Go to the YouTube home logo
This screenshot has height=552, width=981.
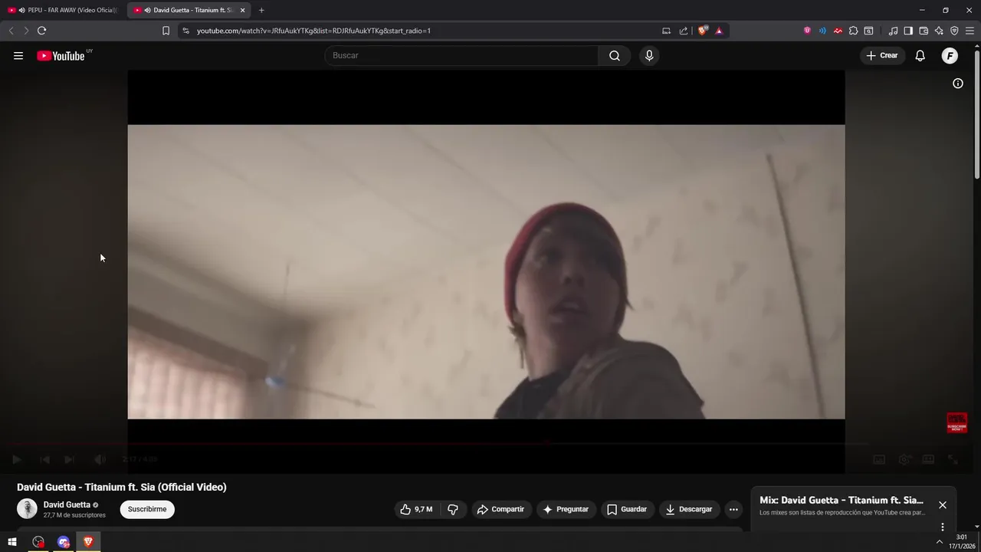(61, 55)
